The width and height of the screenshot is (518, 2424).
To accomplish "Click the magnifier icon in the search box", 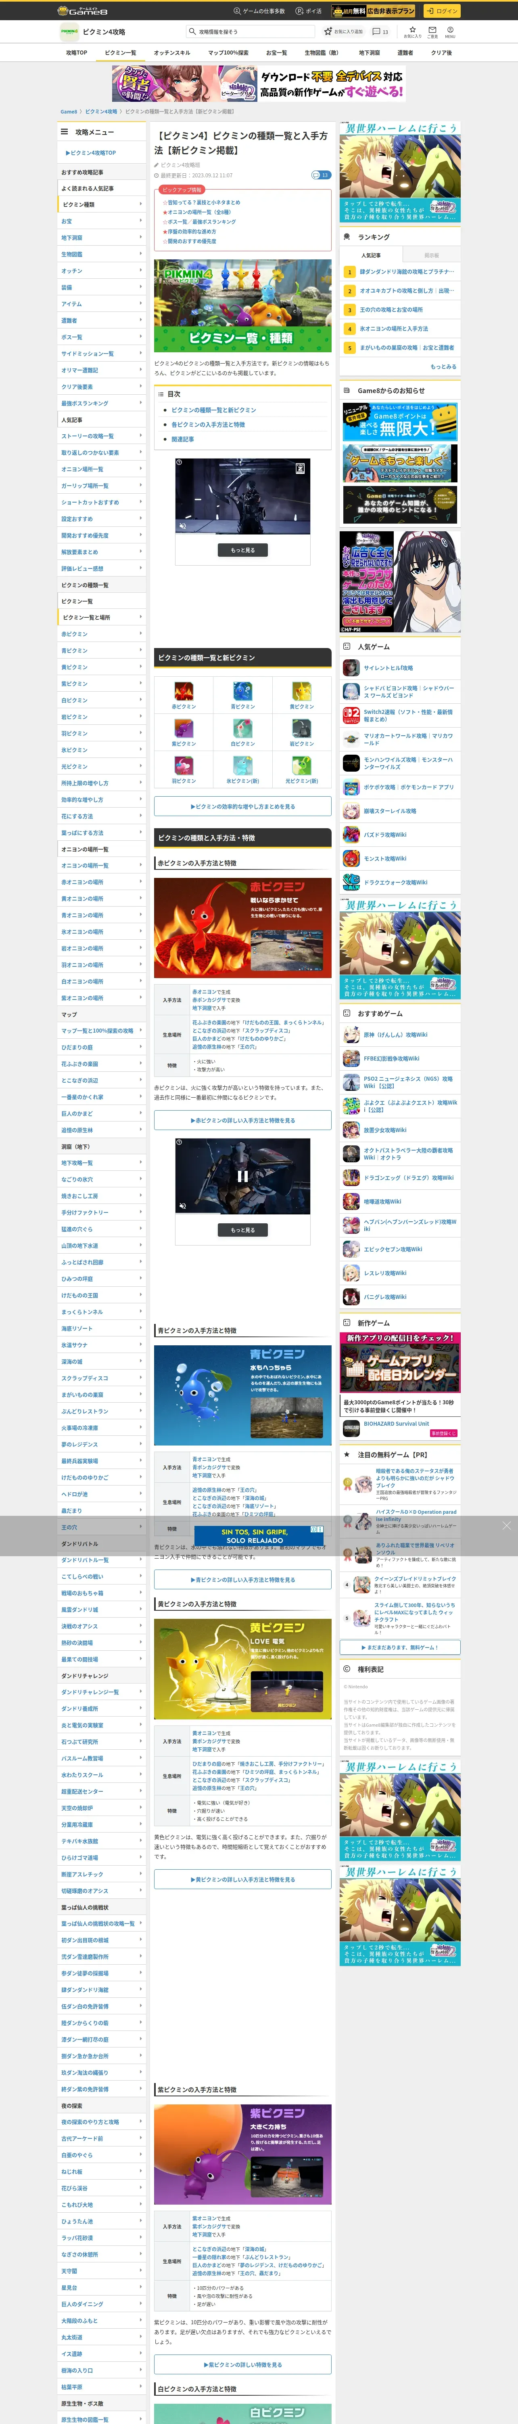I will pyautogui.click(x=194, y=31).
